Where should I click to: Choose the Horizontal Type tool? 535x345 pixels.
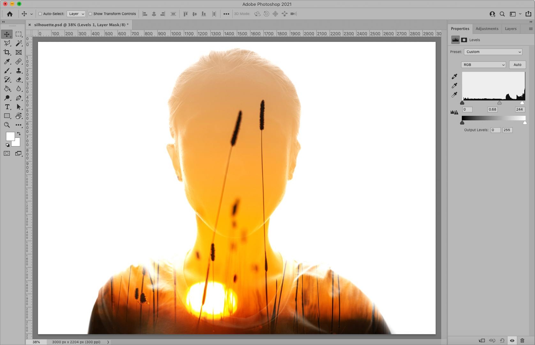[x=7, y=106]
